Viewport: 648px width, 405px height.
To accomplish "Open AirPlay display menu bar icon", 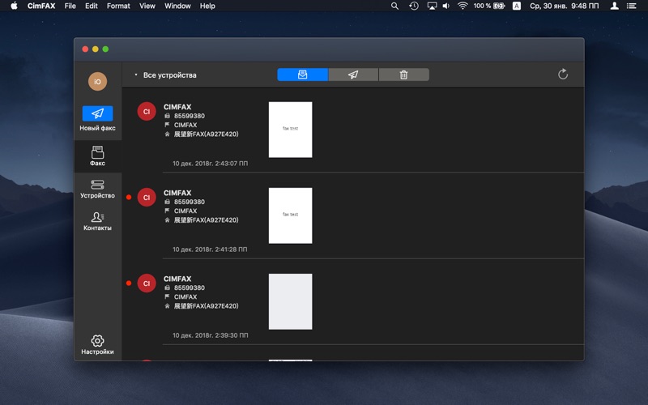I will [432, 6].
